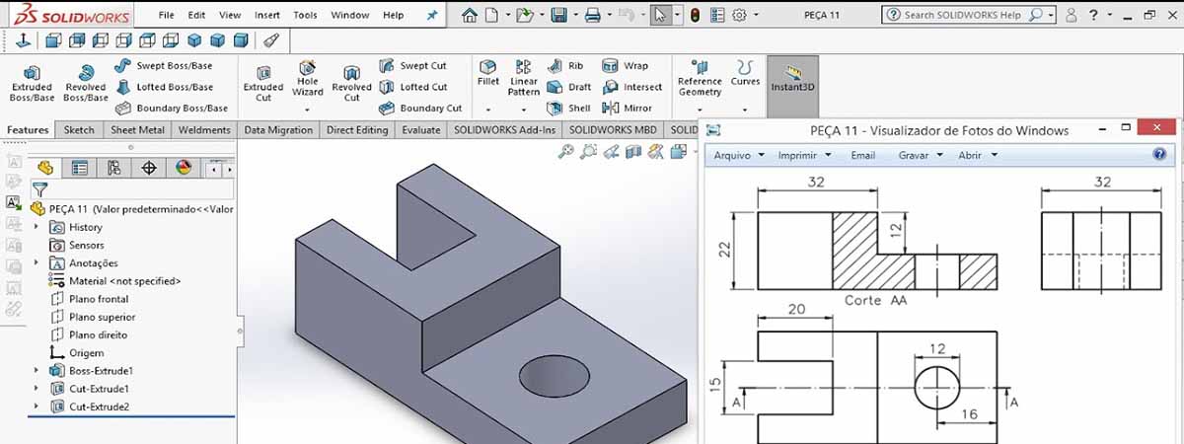
Task: Choose Swept Boss/Base feature
Action: pos(163,65)
